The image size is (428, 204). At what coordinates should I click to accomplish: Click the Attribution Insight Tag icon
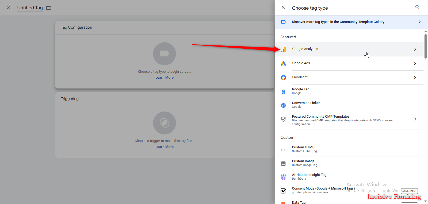pos(284,177)
